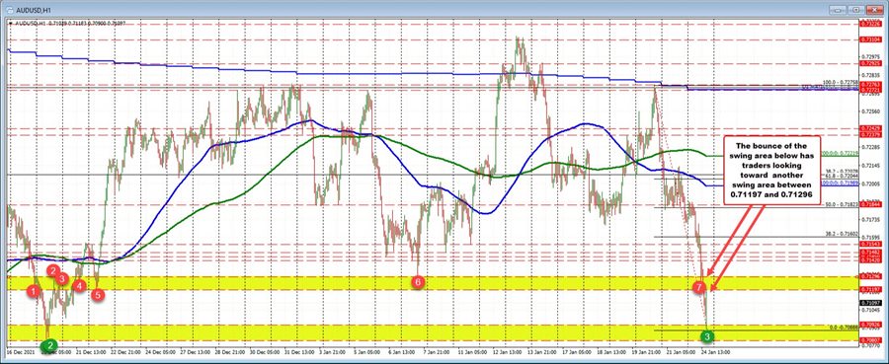Screen dimensions: 889x364
Task: Select the green moving average value label 0.72219
Action: [x=841, y=153]
